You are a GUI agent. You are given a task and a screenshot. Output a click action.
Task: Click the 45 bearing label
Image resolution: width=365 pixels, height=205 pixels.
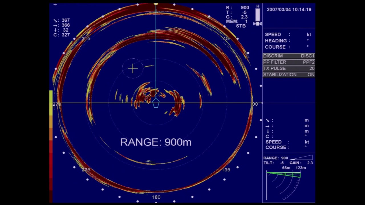pyautogui.click(x=226, y=38)
